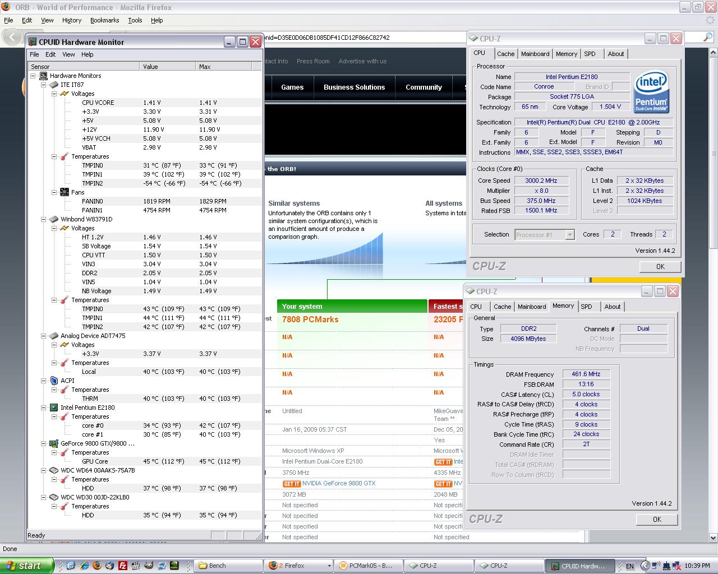Open Firefox History menu

tap(72, 20)
